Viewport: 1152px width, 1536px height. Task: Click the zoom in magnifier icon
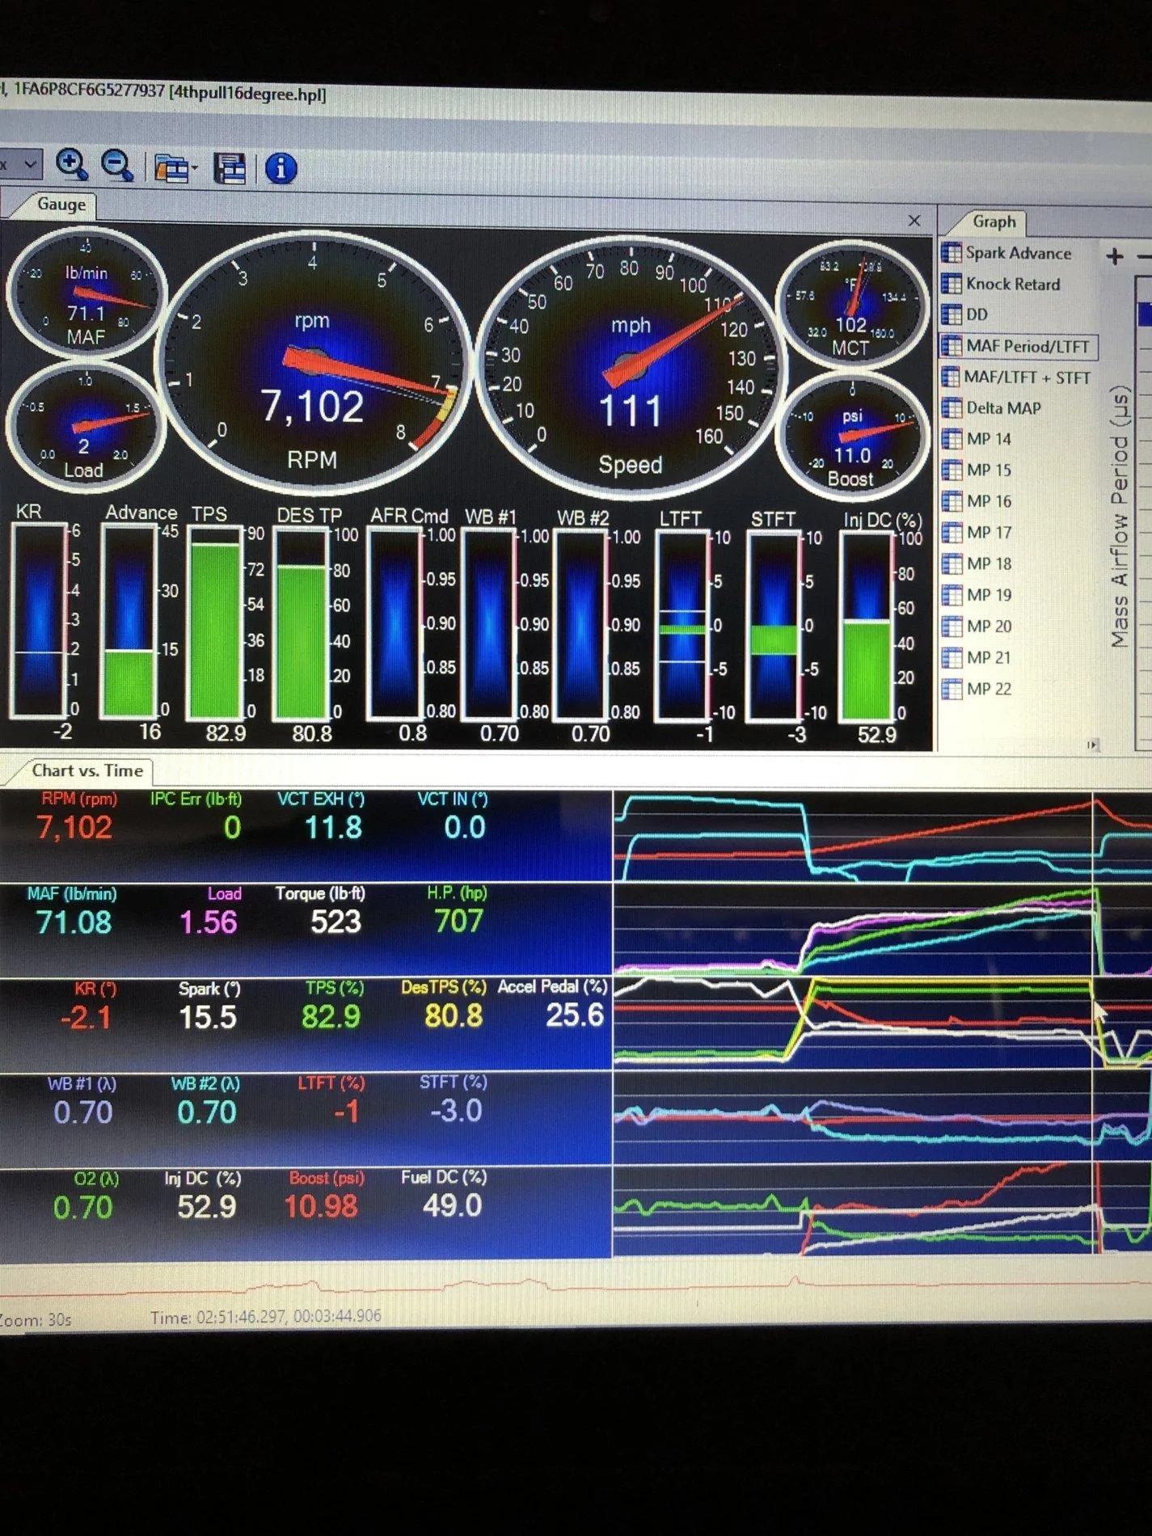click(72, 164)
